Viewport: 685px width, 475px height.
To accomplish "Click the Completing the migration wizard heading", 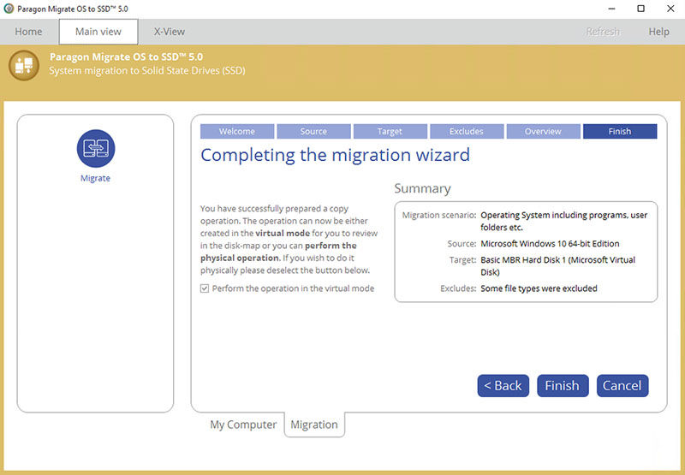I will [x=335, y=156].
